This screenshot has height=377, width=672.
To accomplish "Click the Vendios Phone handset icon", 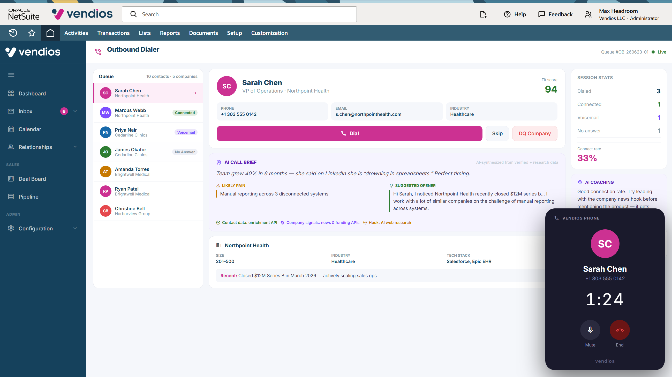I will pyautogui.click(x=556, y=218).
